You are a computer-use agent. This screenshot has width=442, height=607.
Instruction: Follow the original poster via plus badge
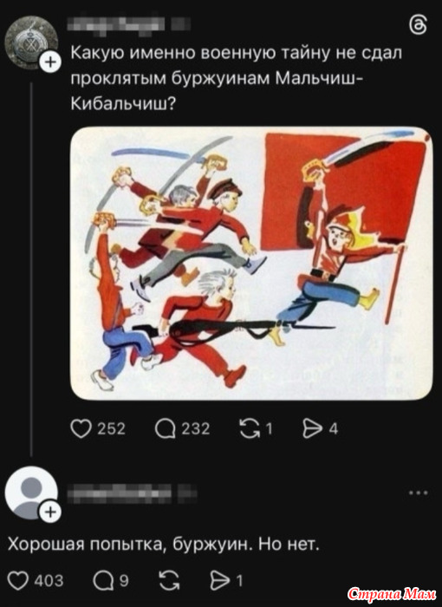51,62
